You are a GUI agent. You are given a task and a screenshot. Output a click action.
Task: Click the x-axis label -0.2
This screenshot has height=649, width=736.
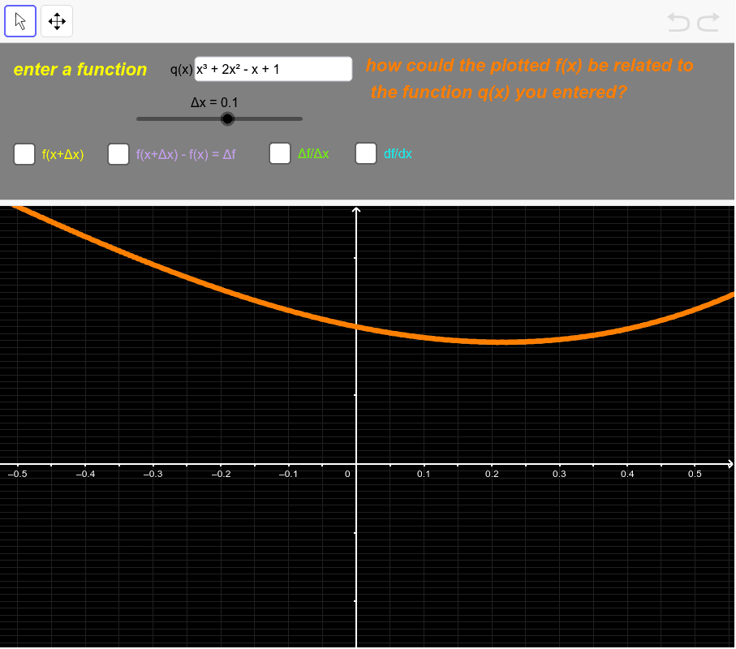[221, 474]
